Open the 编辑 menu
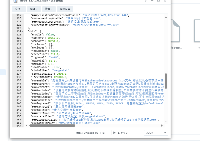 [34, 9]
